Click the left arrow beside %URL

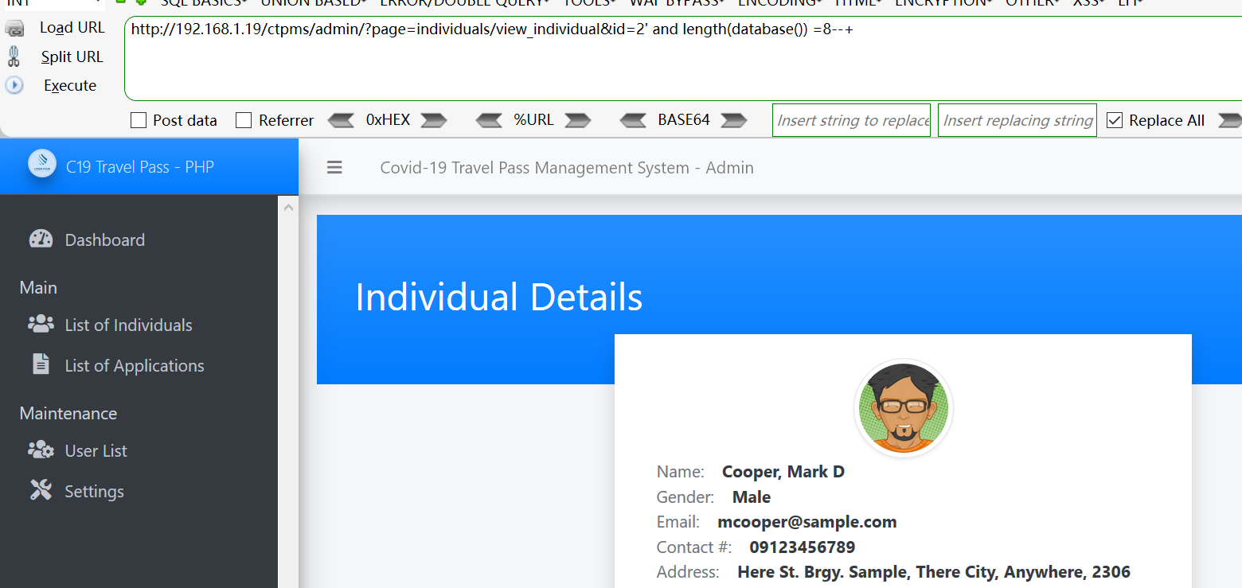(489, 120)
